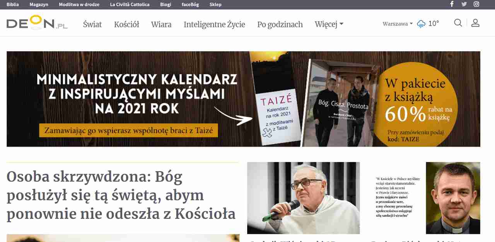495x242 pixels.
Task: Visit the Modlitwa w drodze link
Action: point(79,5)
